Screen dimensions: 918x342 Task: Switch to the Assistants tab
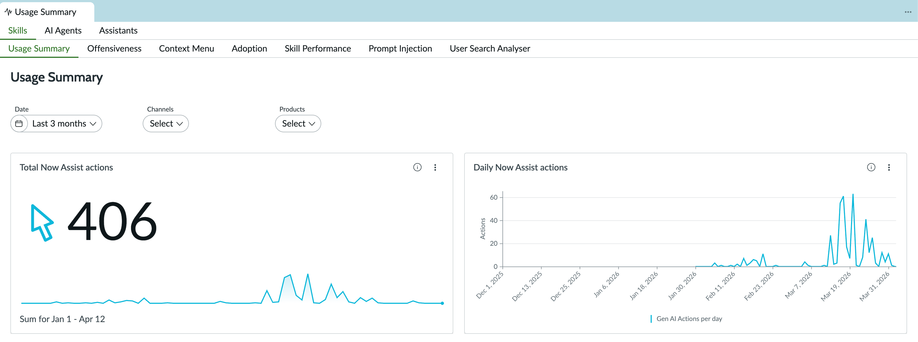[x=118, y=31]
